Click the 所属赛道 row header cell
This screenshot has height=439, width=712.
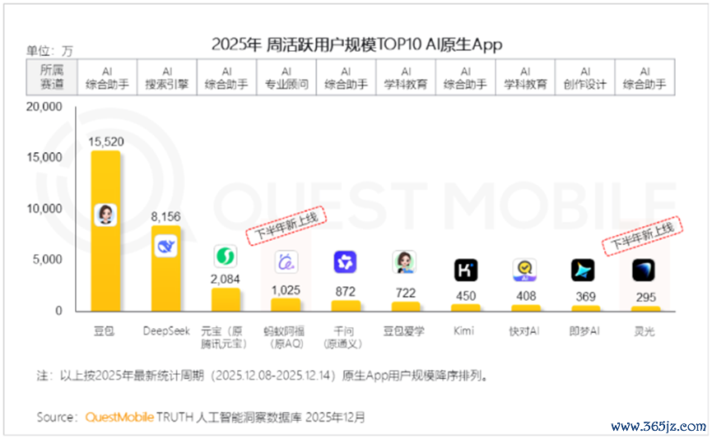click(x=51, y=78)
